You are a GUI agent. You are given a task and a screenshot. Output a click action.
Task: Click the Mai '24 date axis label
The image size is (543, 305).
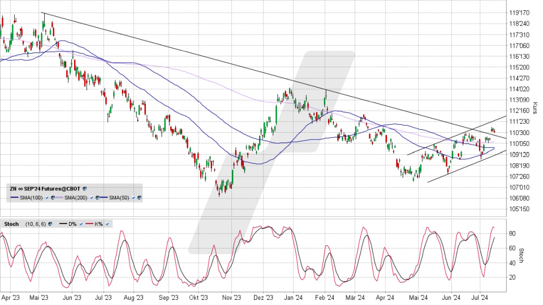tap(419, 298)
